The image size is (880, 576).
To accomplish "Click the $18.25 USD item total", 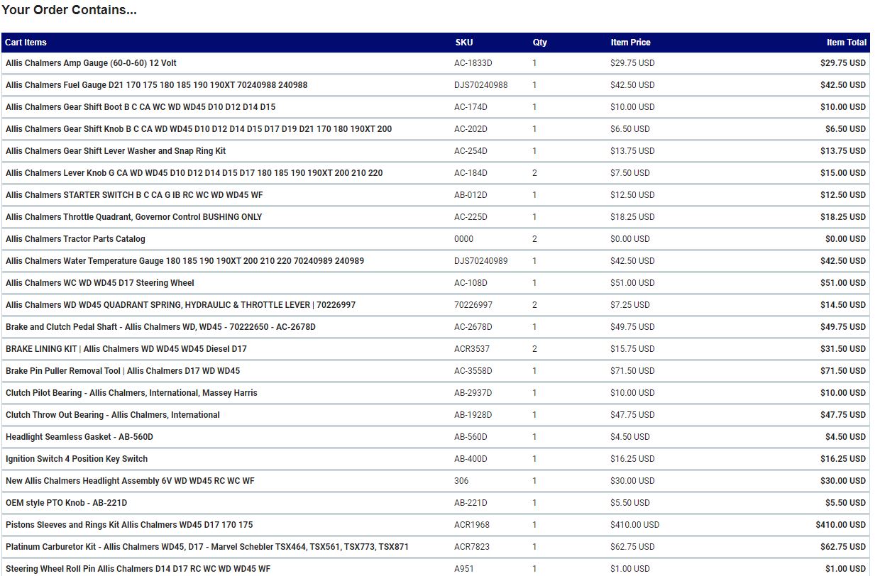I will [843, 217].
